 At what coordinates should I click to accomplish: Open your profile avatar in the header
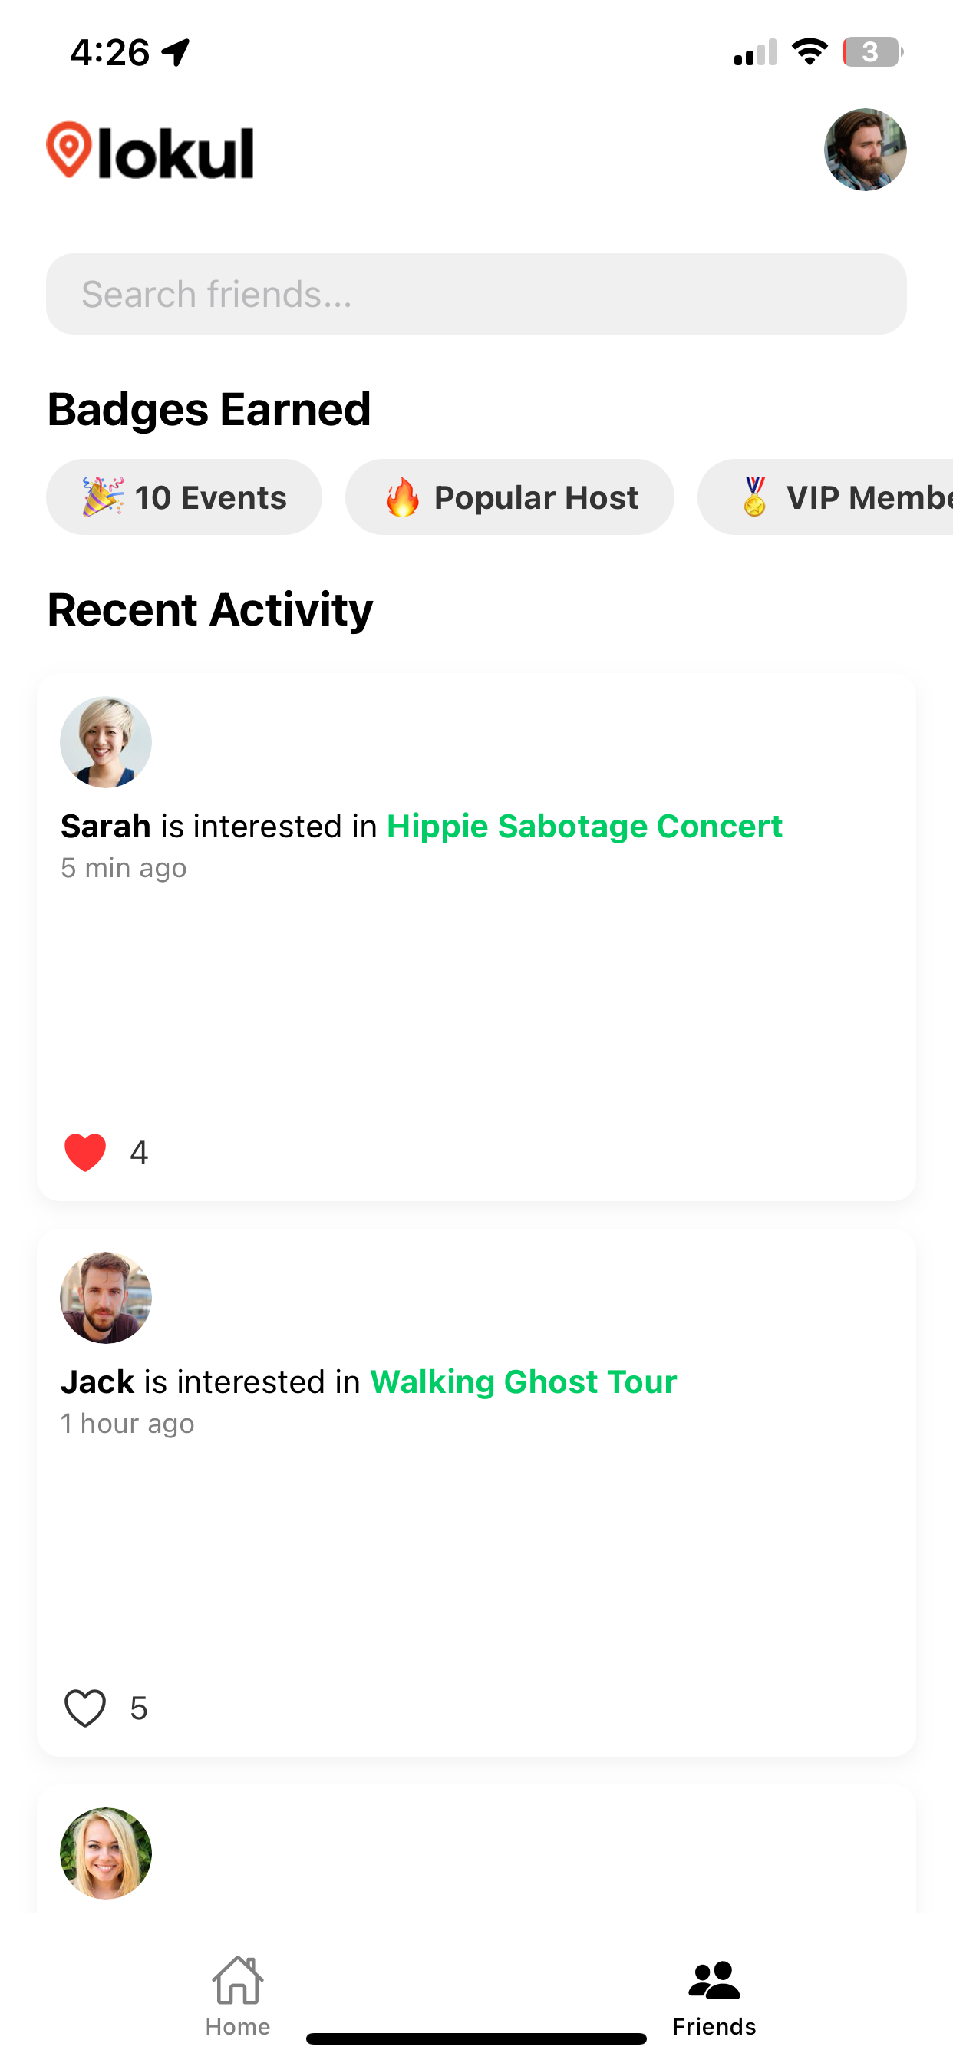pyautogui.click(x=865, y=150)
